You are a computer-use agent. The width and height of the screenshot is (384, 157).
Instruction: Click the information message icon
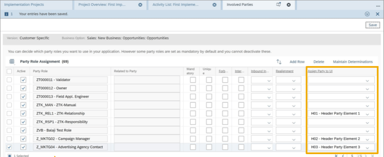[x=7, y=14]
